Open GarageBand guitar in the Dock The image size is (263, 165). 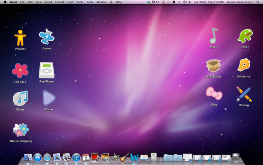pyautogui.click(x=125, y=157)
